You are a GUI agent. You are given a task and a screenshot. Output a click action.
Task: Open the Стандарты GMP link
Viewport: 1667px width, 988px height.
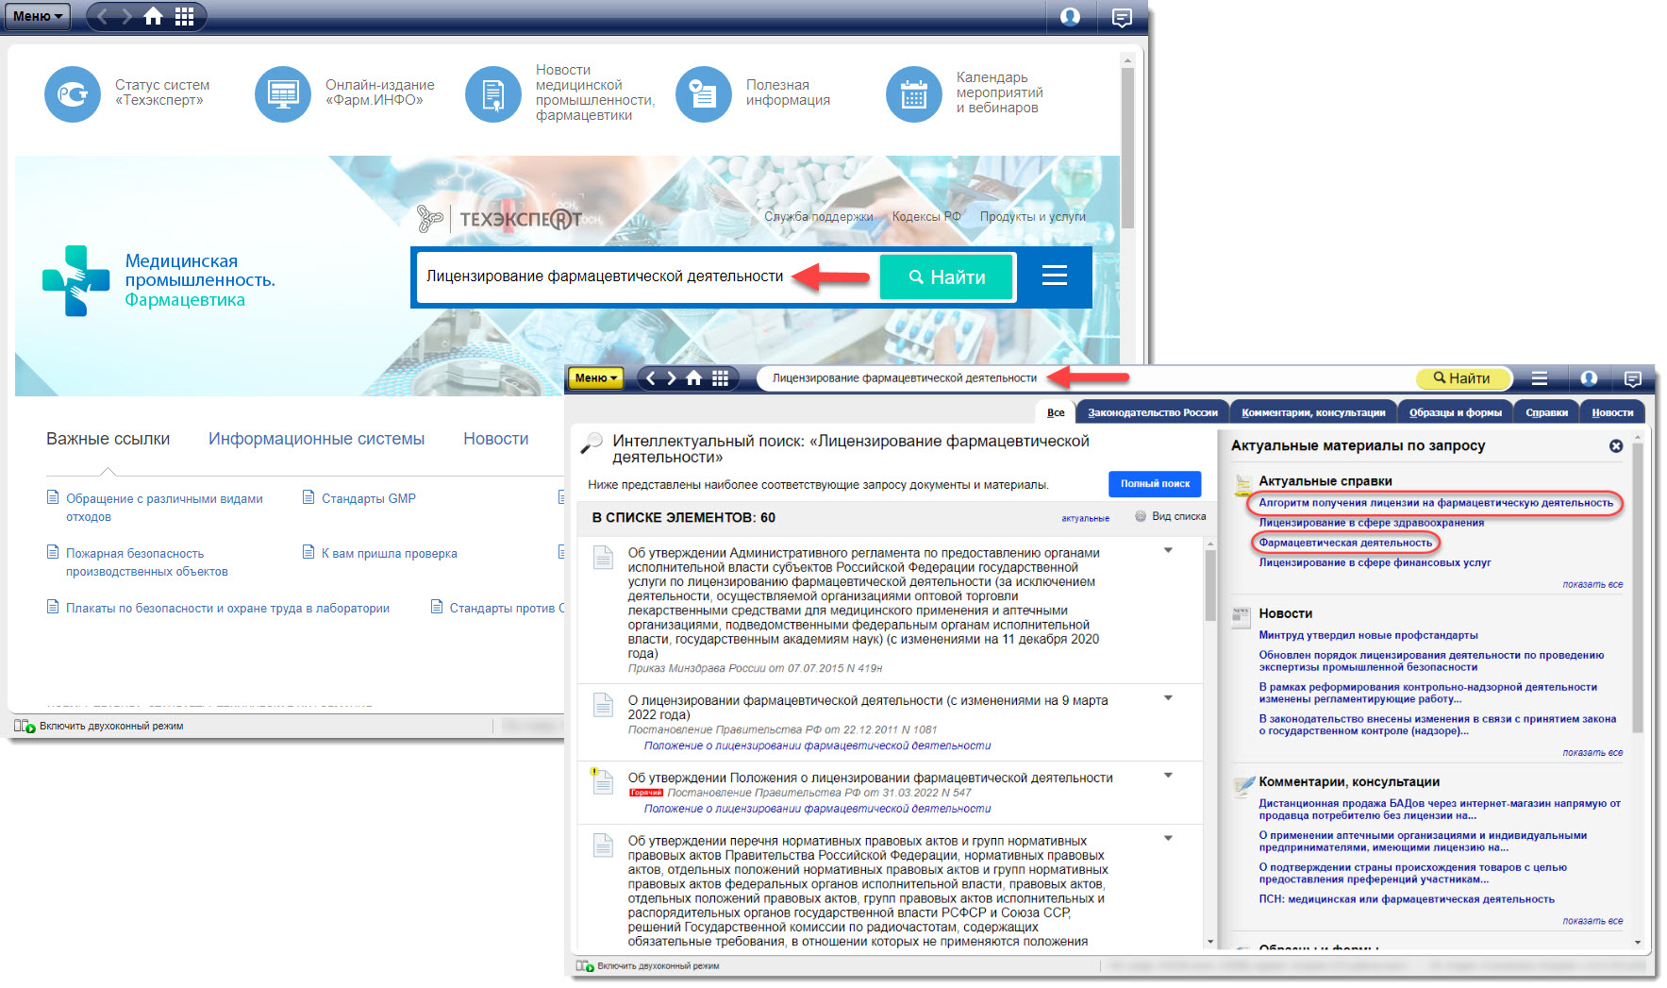tap(368, 498)
